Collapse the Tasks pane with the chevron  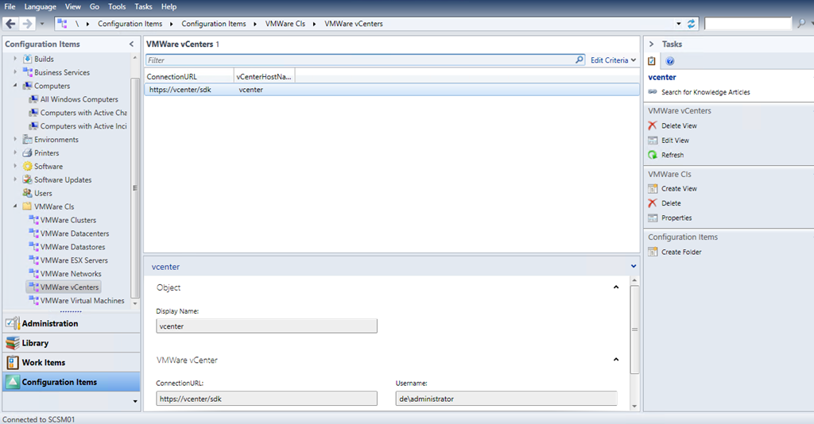(650, 44)
